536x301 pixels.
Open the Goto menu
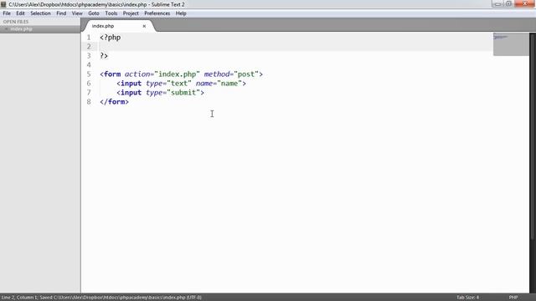tap(93, 13)
